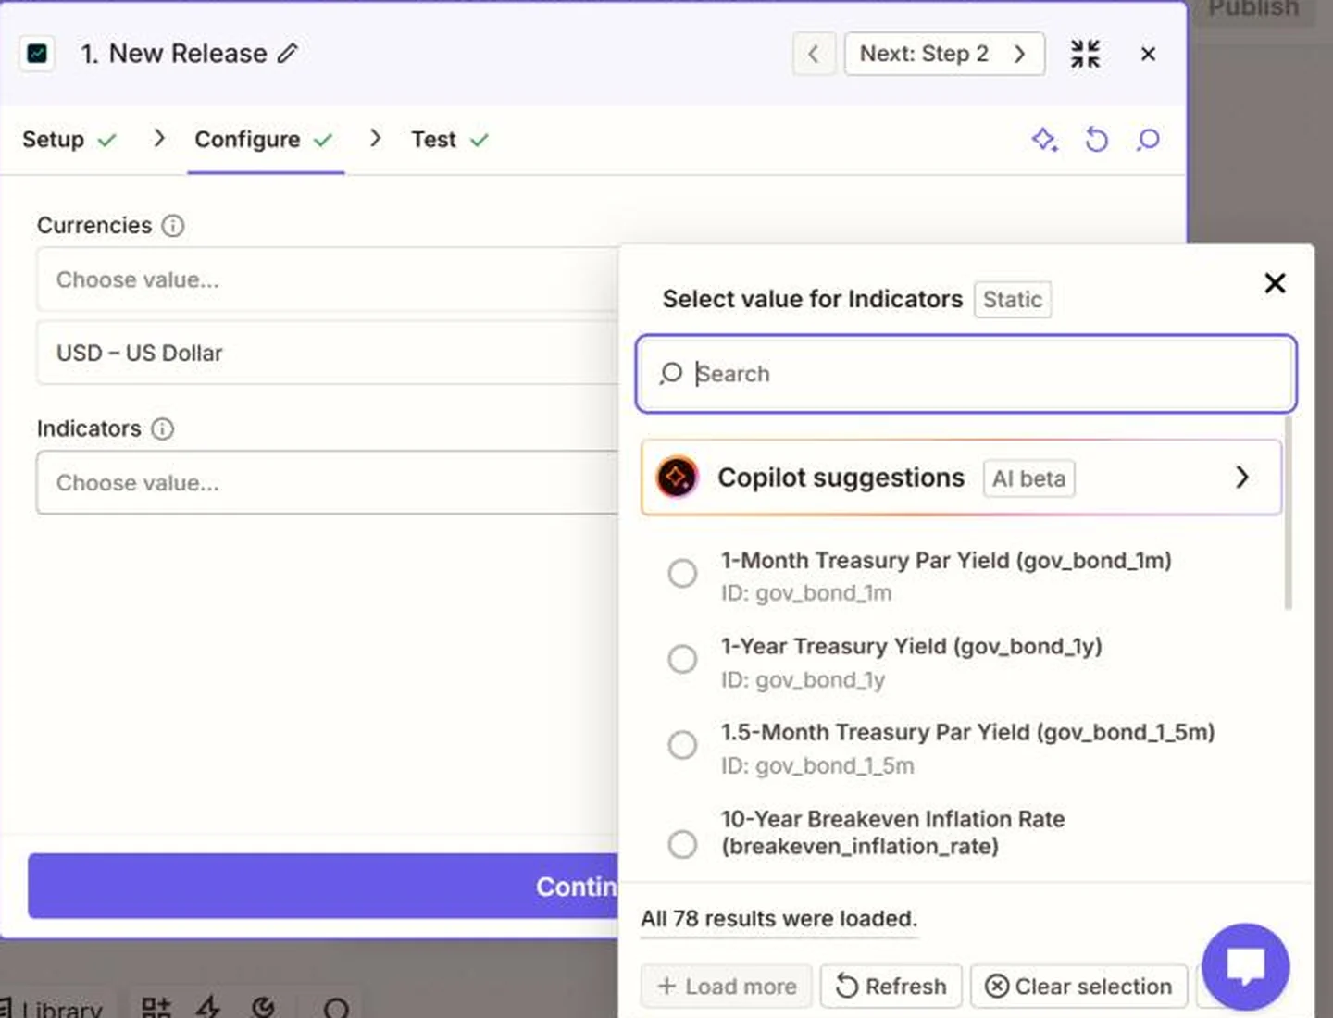Open Library in bottom toolbar
Image resolution: width=1333 pixels, height=1018 pixels.
coord(51,1009)
